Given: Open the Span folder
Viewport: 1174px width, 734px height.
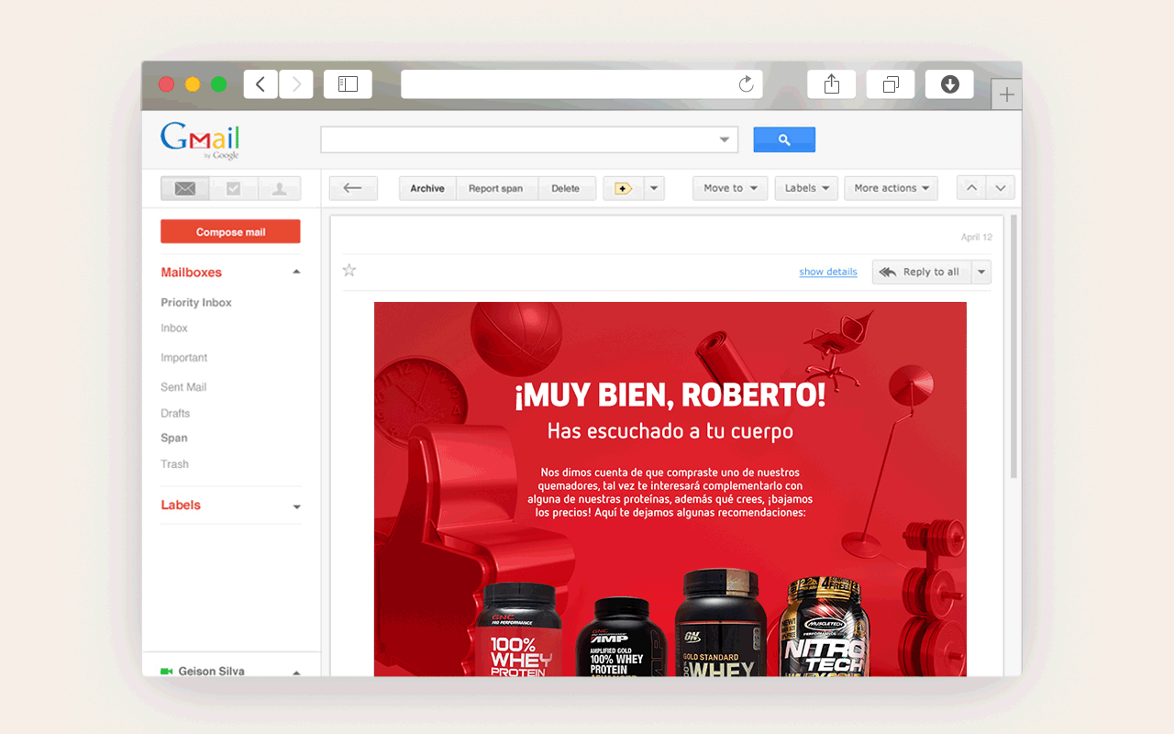Looking at the screenshot, I should pyautogui.click(x=174, y=439).
